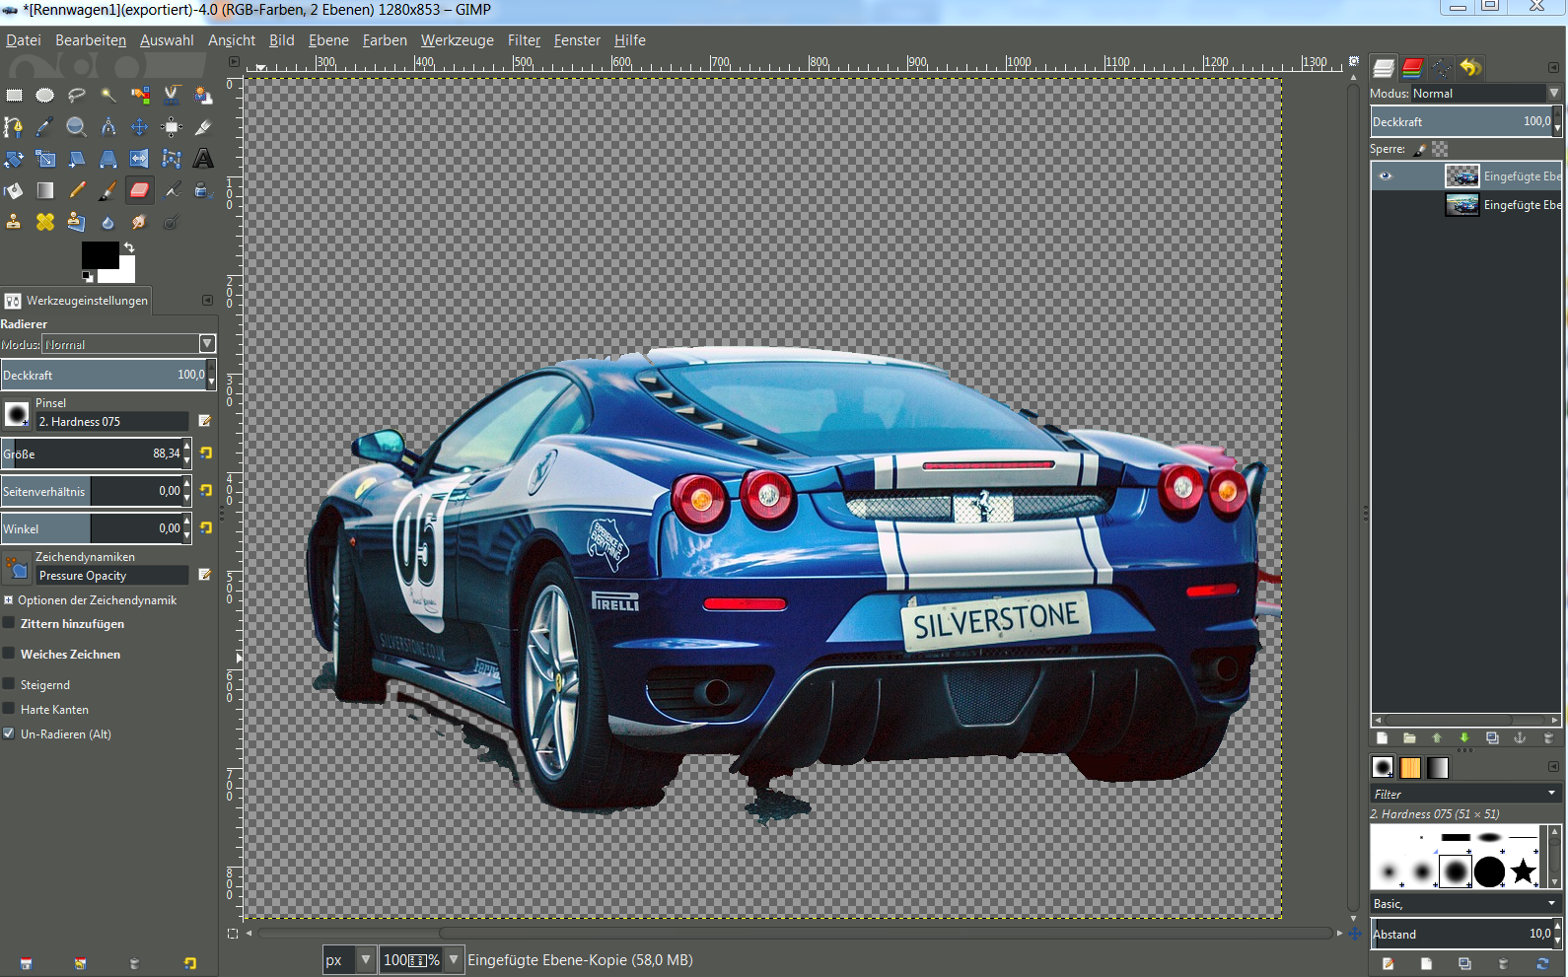
Task: Select the Zoom magnifier tool
Action: (x=76, y=127)
